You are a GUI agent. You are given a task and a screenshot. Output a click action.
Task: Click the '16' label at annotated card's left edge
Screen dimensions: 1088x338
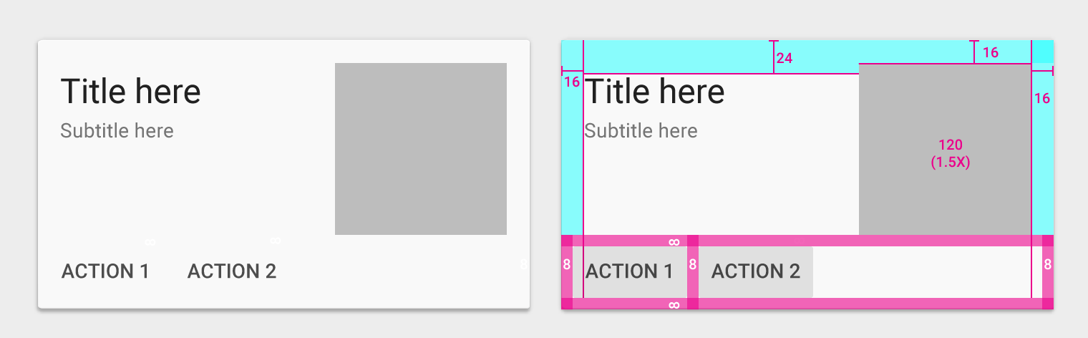click(x=571, y=82)
